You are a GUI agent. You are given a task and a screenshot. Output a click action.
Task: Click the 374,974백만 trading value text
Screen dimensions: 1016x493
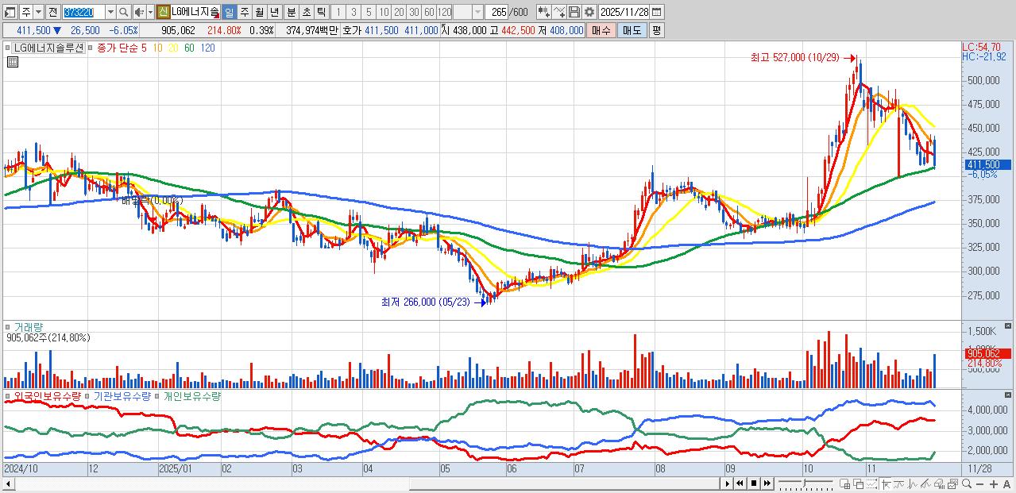tap(311, 30)
